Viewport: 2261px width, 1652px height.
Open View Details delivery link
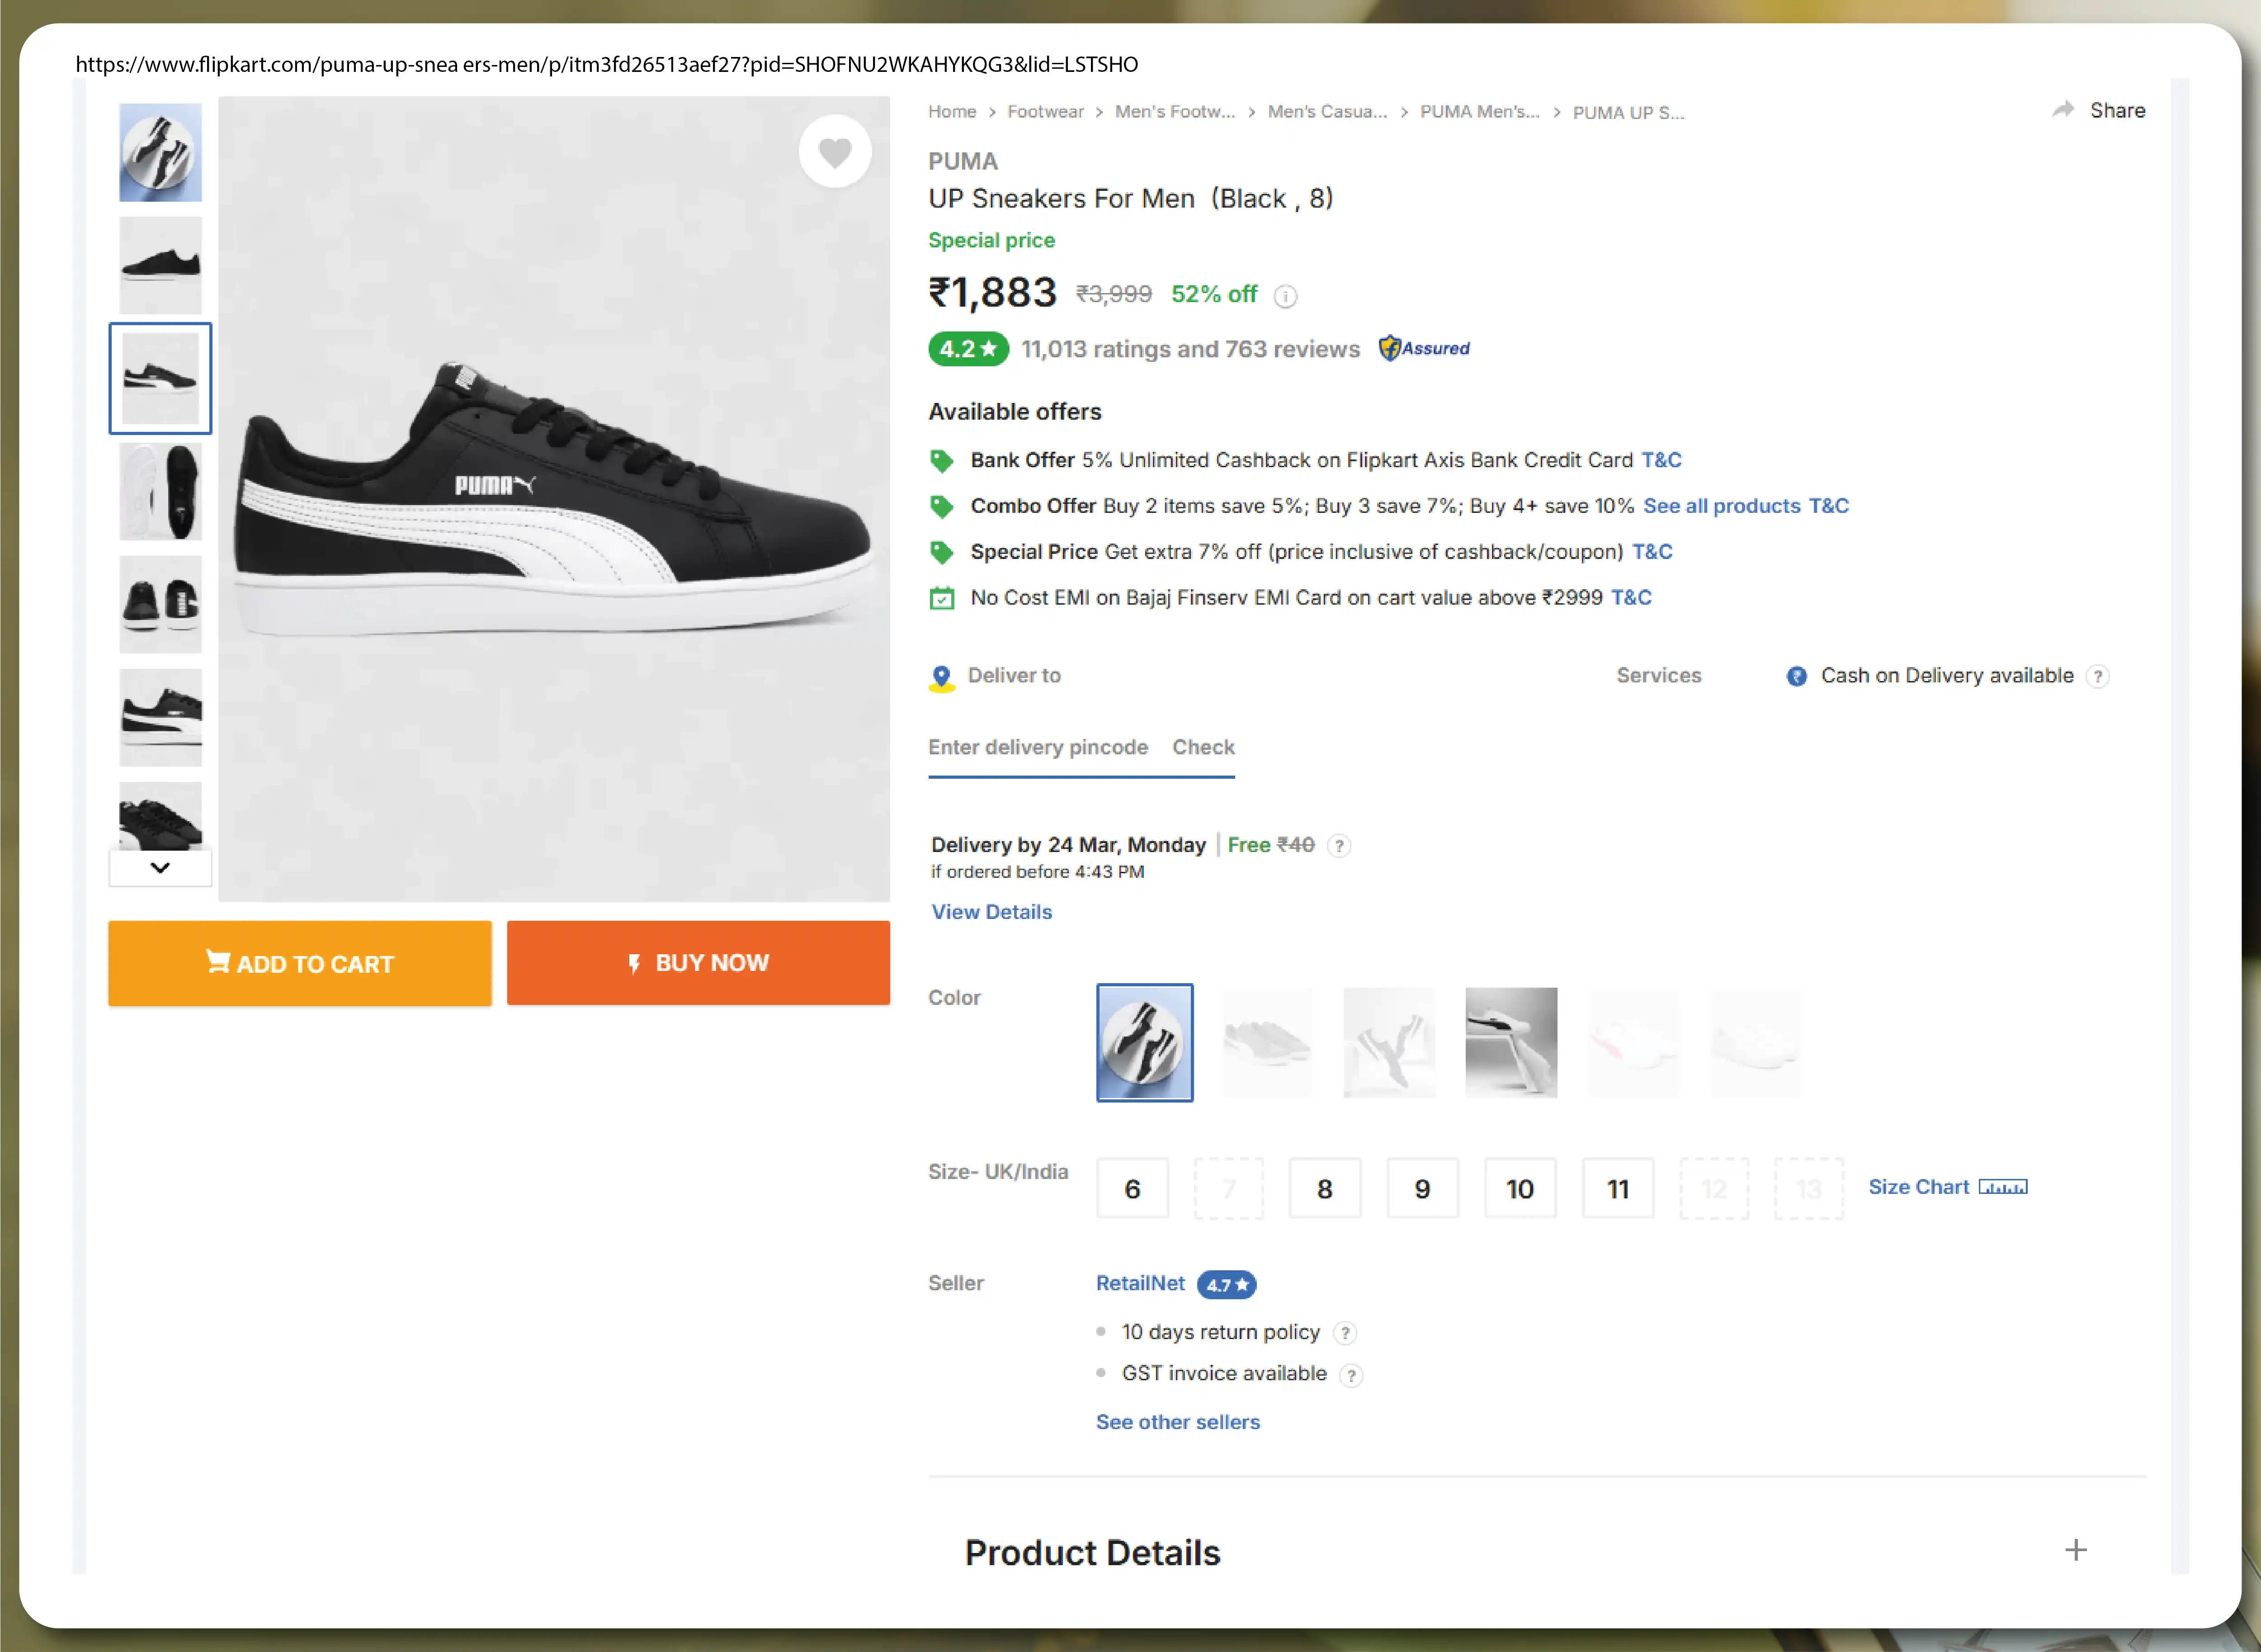[991, 912]
